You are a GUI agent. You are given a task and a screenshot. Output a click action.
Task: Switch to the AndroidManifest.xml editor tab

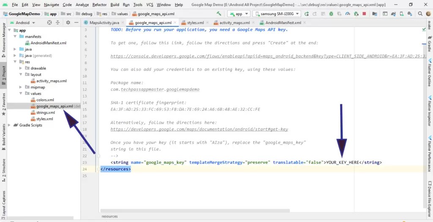click(283, 23)
